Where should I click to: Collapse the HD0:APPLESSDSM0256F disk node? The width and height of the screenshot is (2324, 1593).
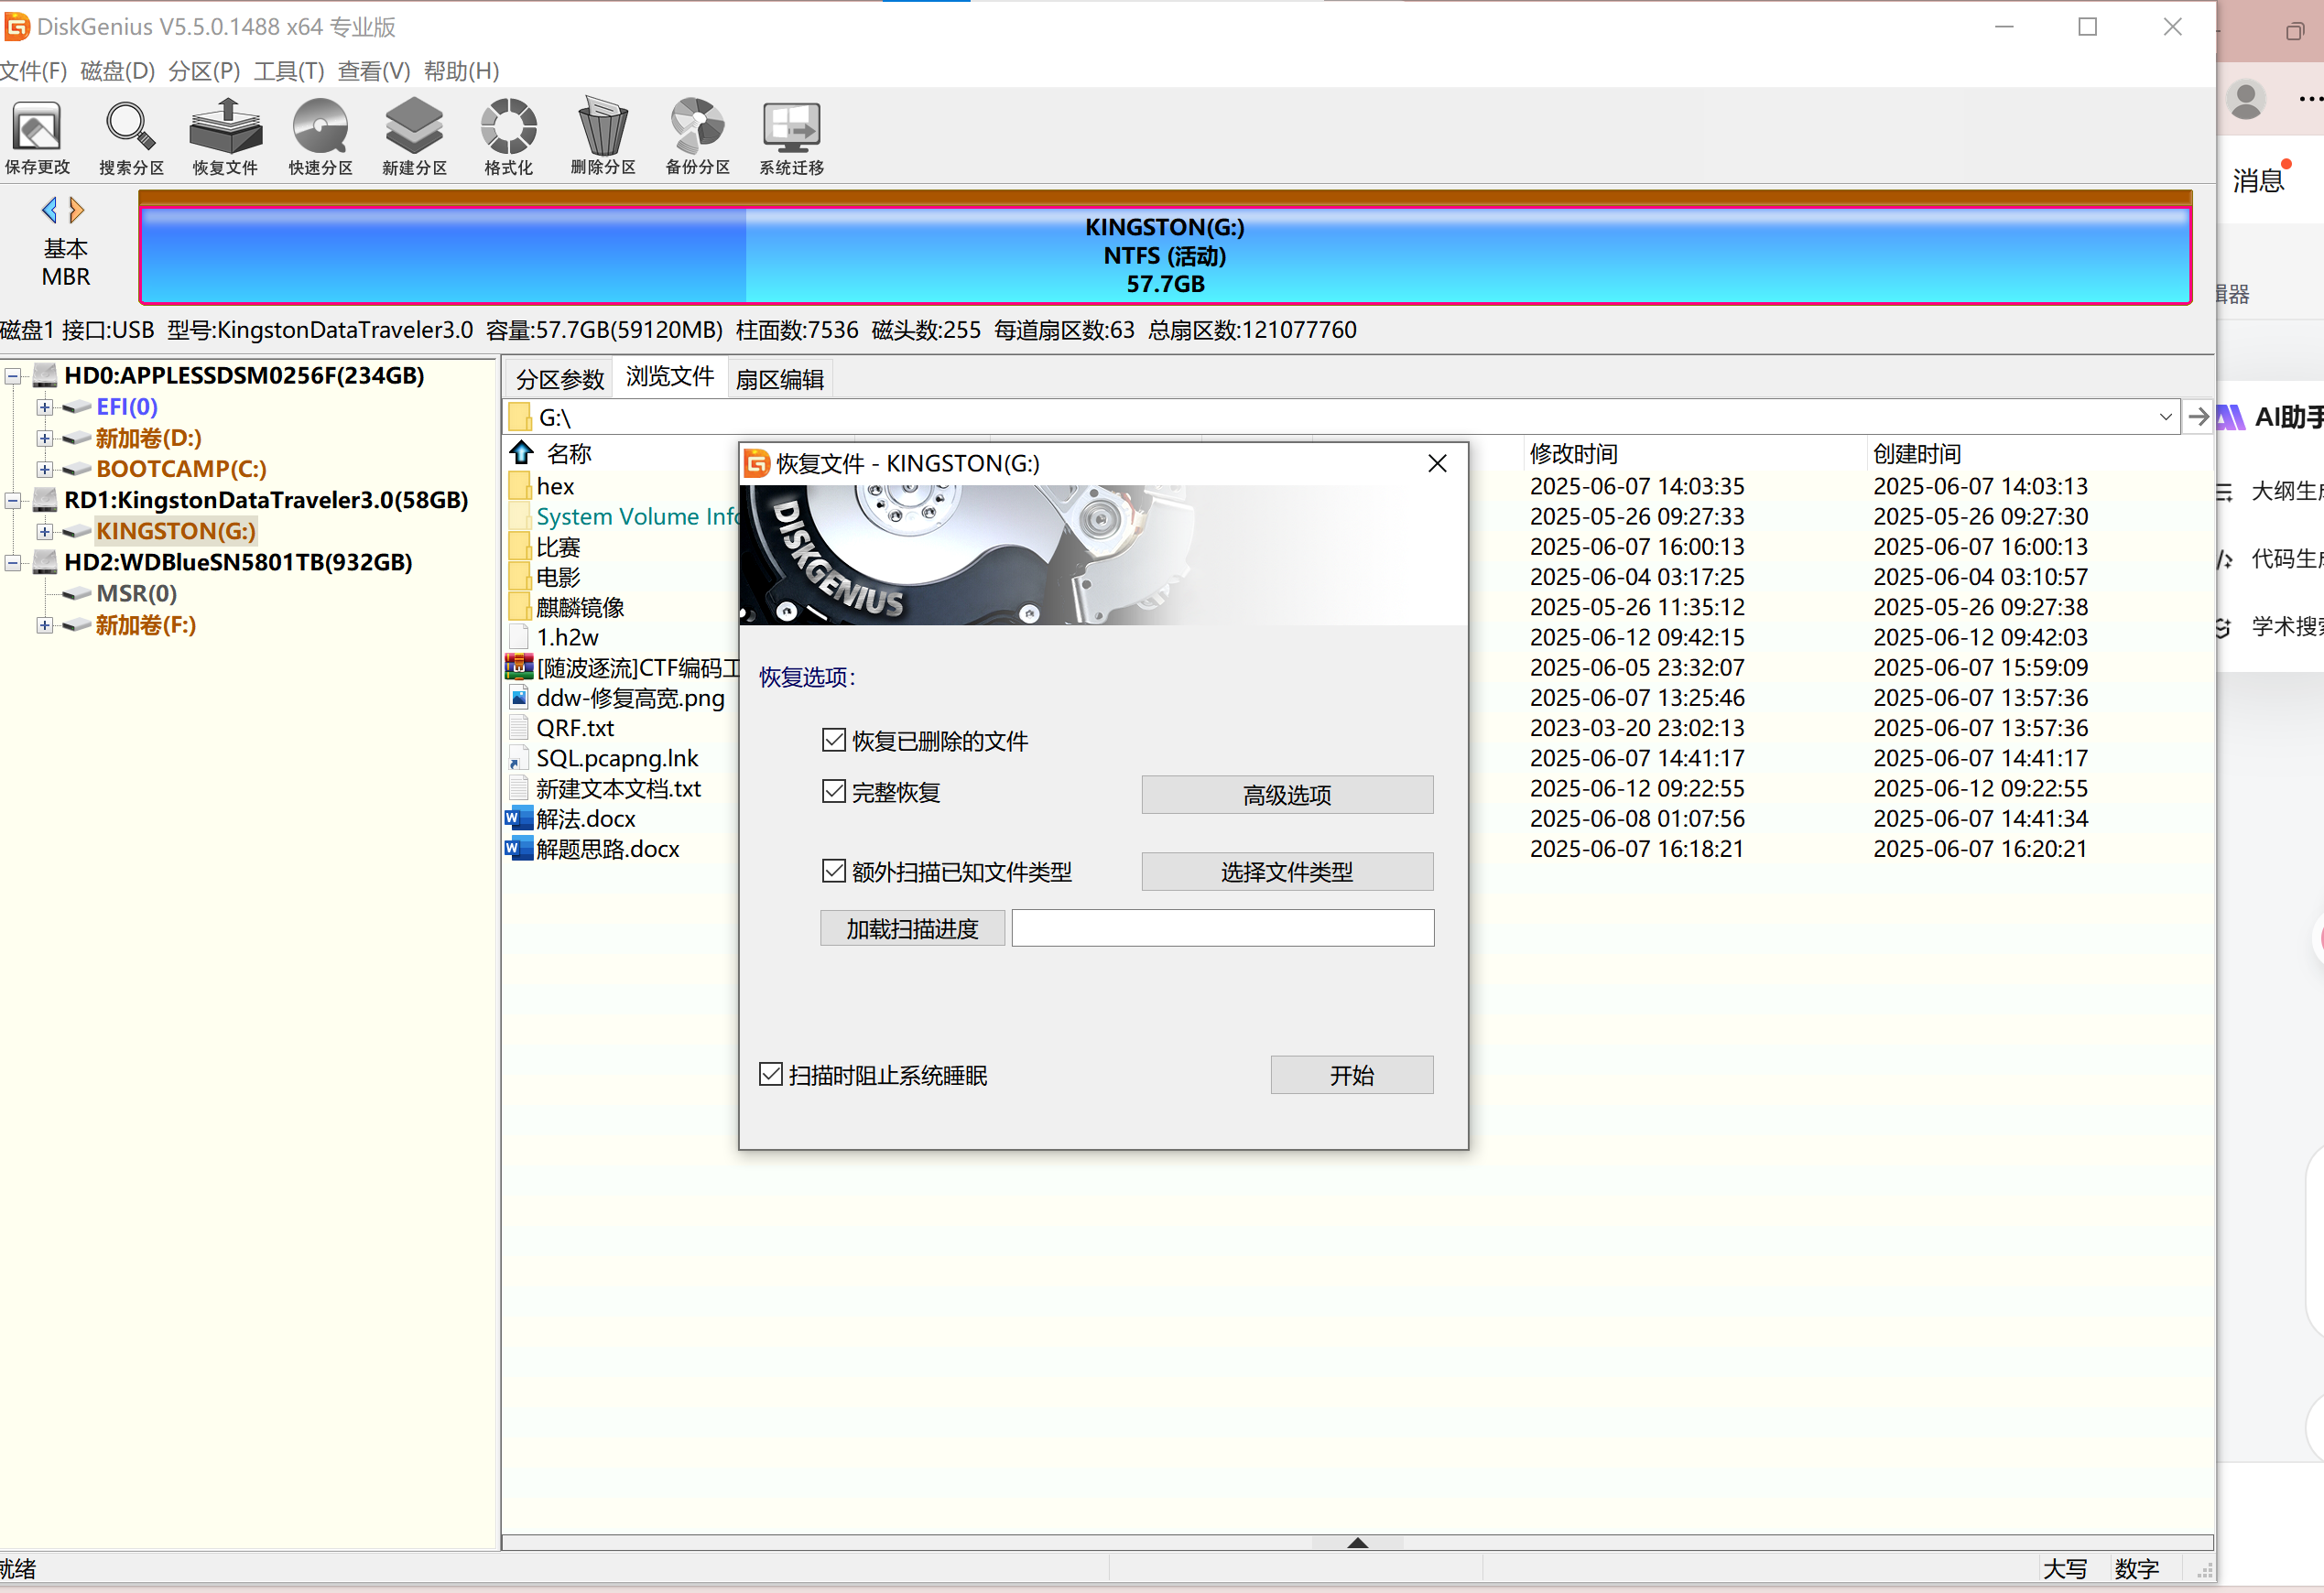[13, 376]
